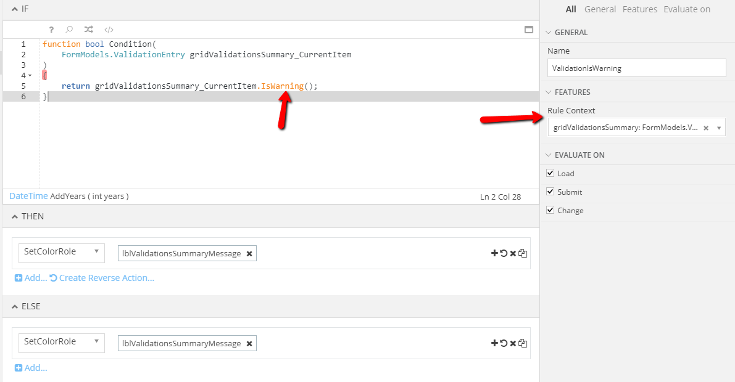Open the SetColorRole dropdown in THEN section
This screenshot has width=735, height=382.
(61, 251)
